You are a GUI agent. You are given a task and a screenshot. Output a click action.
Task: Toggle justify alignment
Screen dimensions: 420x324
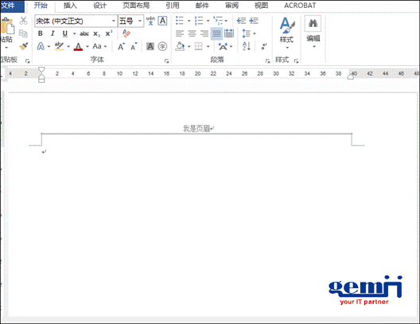pyautogui.click(x=216, y=33)
